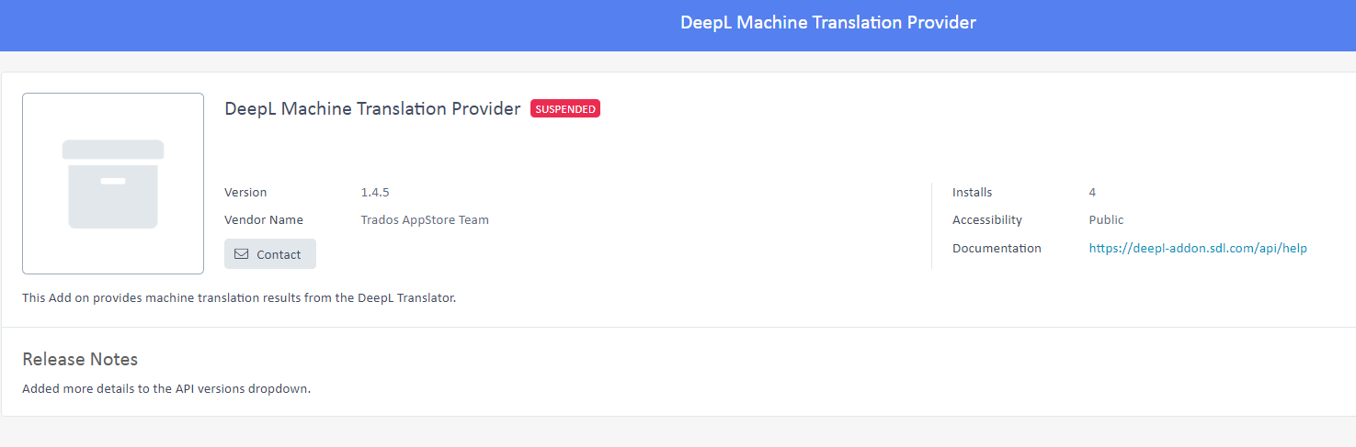Viewport: 1356px width, 447px height.
Task: Click the Contact button
Action: [270, 254]
